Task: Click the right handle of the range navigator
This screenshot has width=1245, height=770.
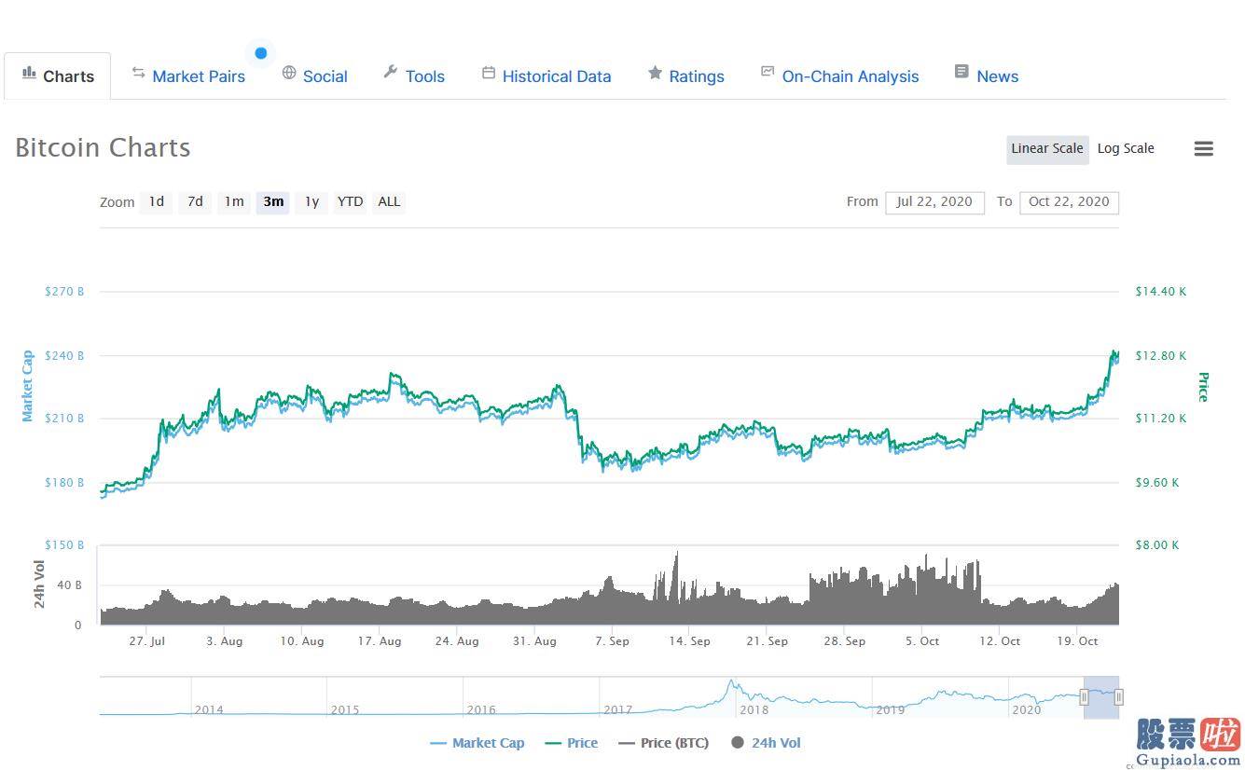Action: (1118, 697)
